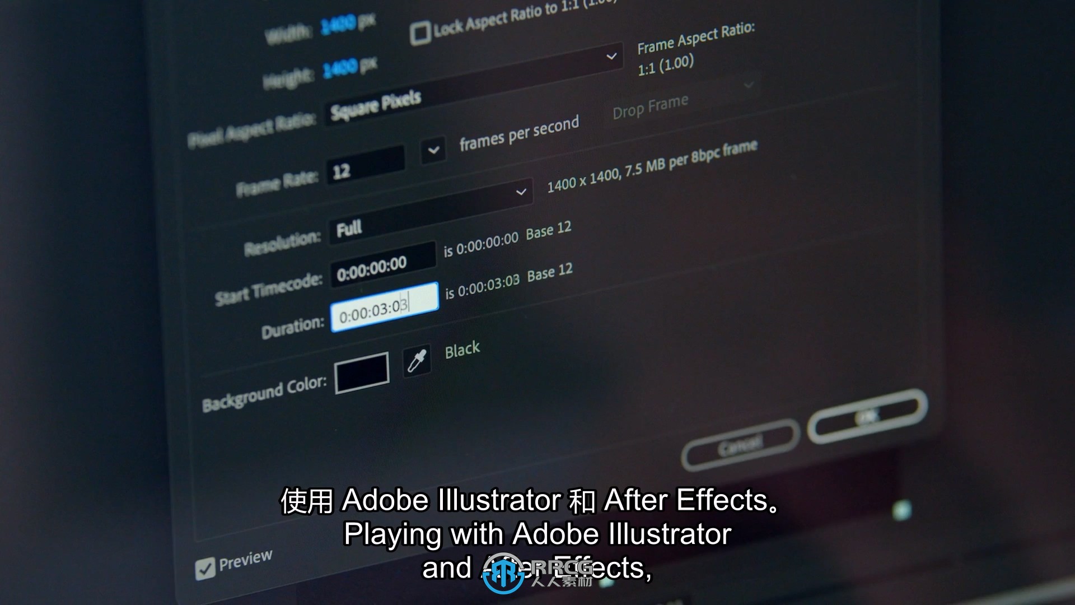Open the Resolution dropdown set to Full
The width and height of the screenshot is (1075, 605).
pyautogui.click(x=431, y=211)
